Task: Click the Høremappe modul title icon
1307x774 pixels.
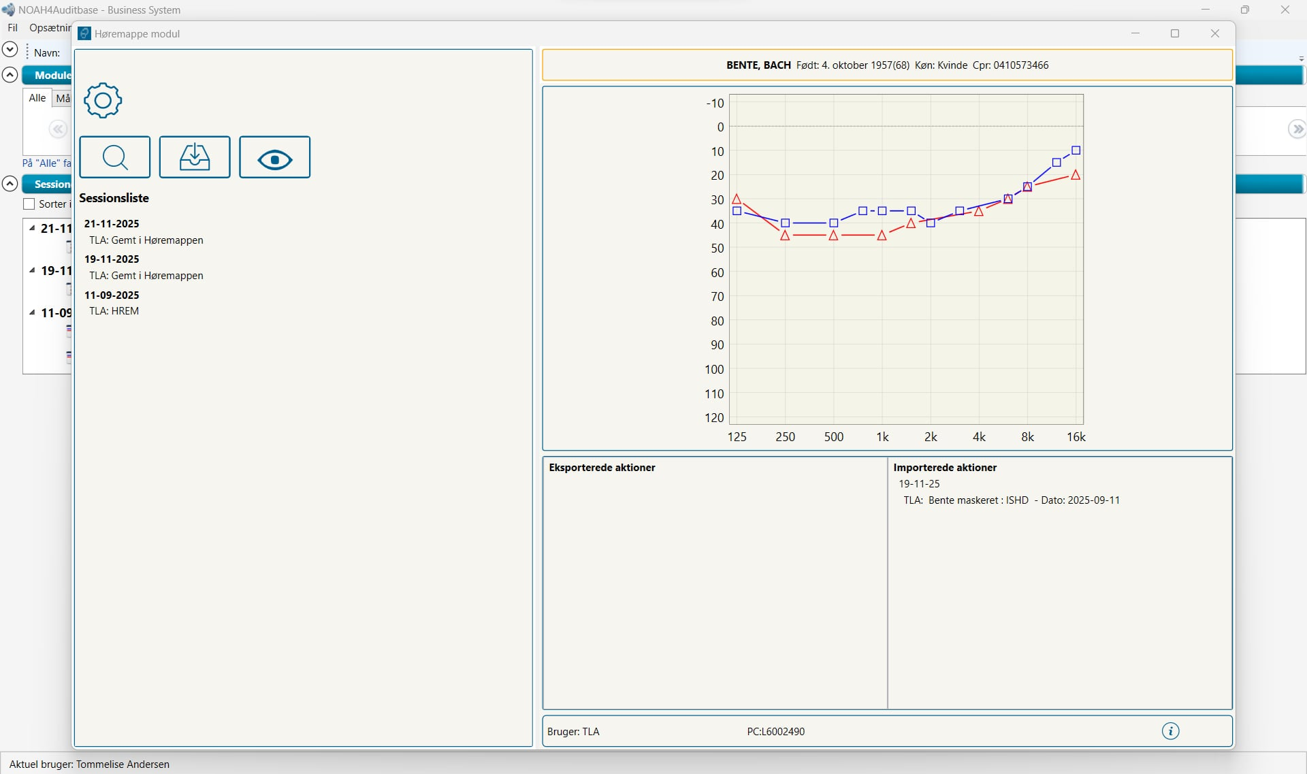Action: pyautogui.click(x=84, y=34)
